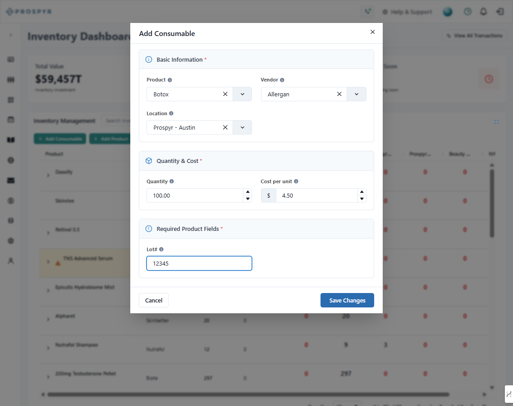Screen dimensions: 513x406
Task: Click the phone call icon in header
Action: (368, 11)
